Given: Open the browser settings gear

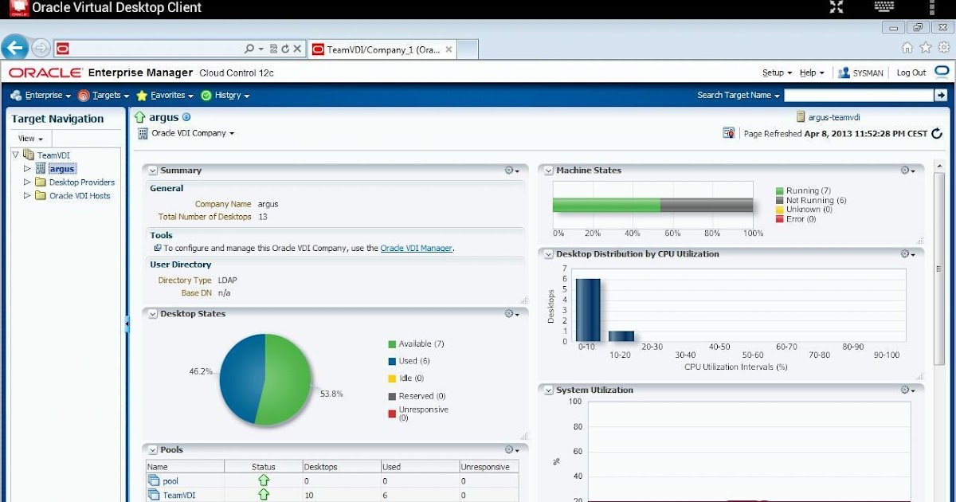Looking at the screenshot, I should [x=943, y=48].
